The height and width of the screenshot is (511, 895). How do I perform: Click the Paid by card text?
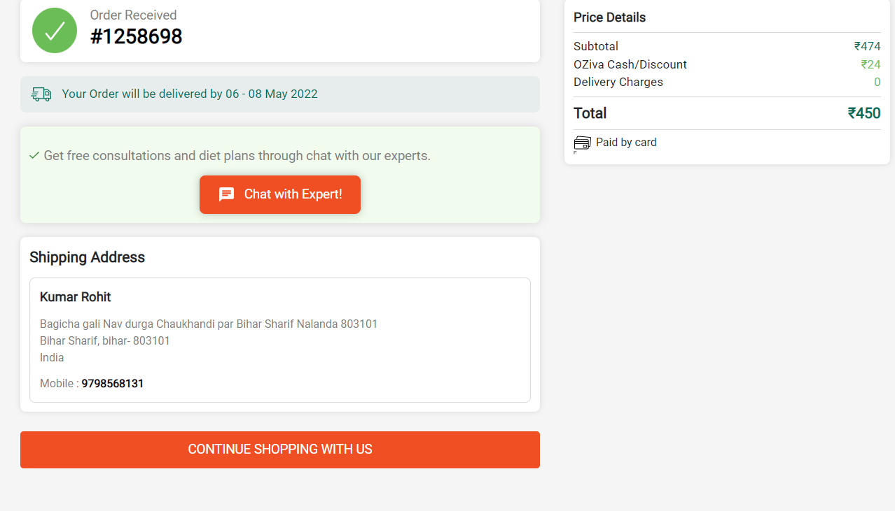[627, 143]
